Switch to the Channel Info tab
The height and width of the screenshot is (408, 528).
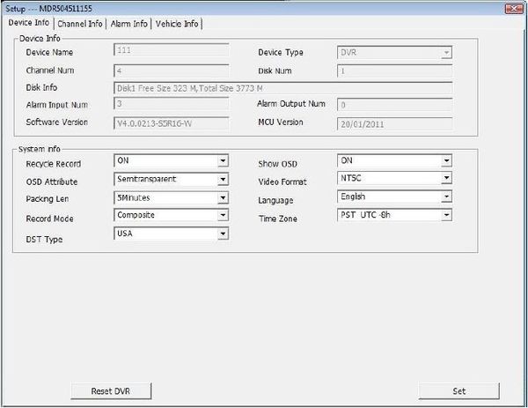pyautogui.click(x=80, y=24)
